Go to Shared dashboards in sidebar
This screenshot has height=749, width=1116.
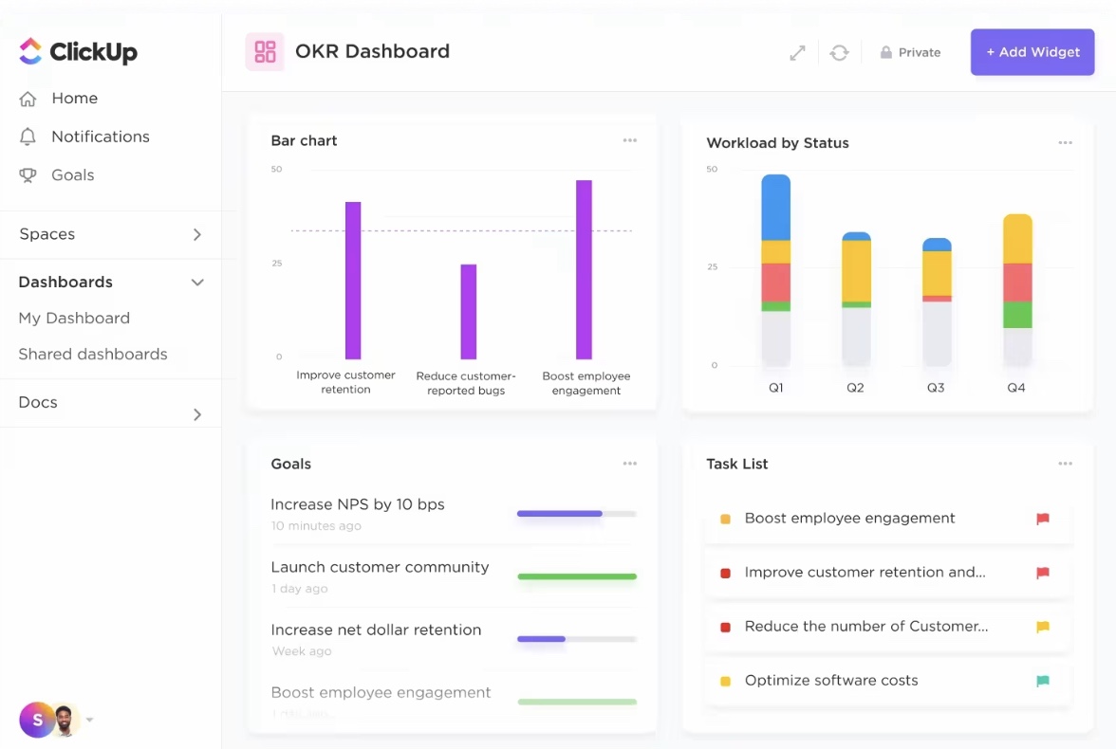tap(93, 354)
